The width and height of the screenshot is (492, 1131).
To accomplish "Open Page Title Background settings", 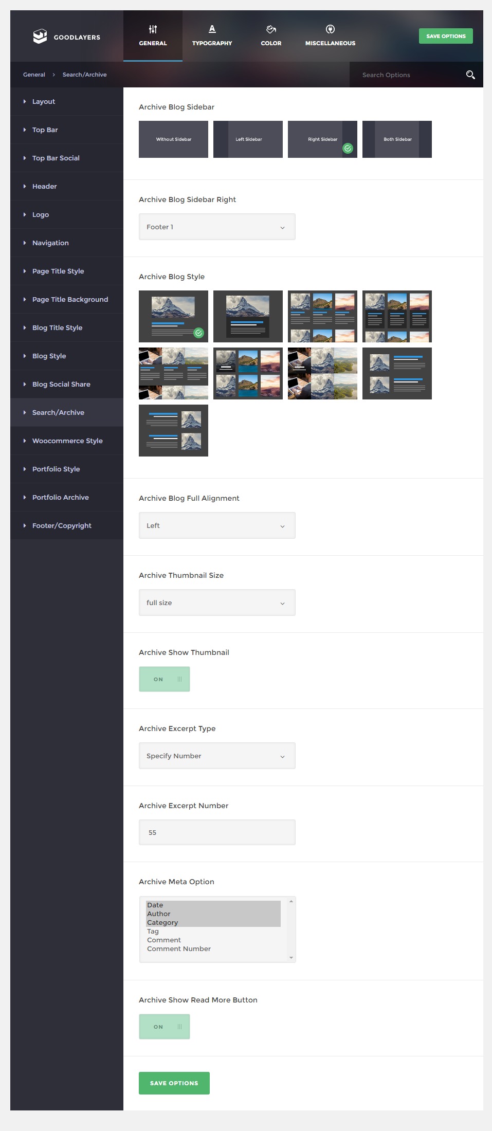I will click(x=67, y=299).
